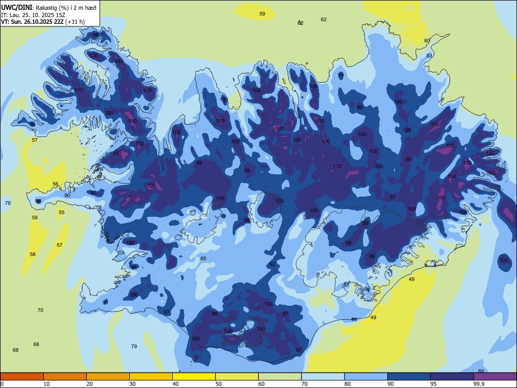Click the '70' value on the map southwest of land
517x388 pixels.
[40, 310]
